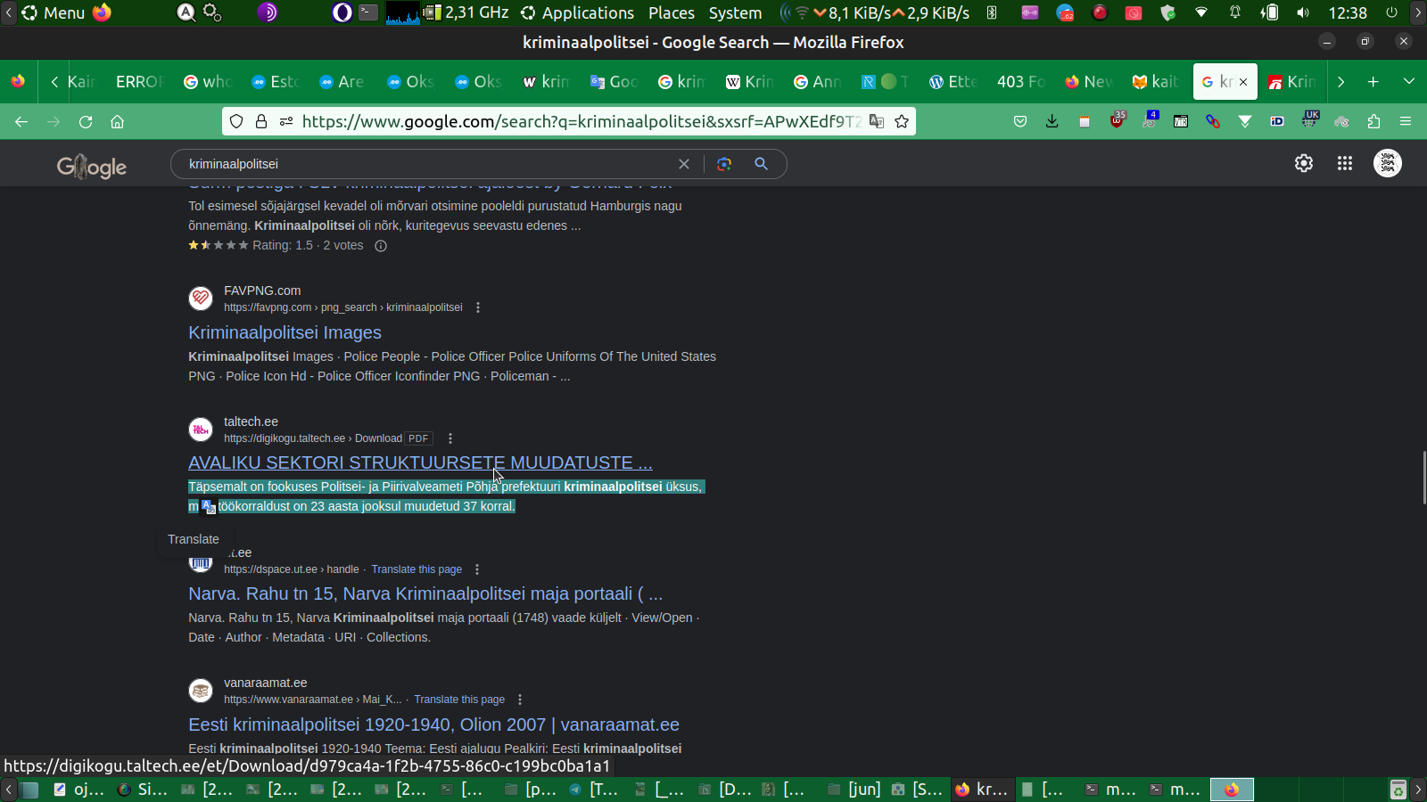1427x802 pixels.
Task: Open the container-tabs extension icon with ID badge
Action: 1277,121
